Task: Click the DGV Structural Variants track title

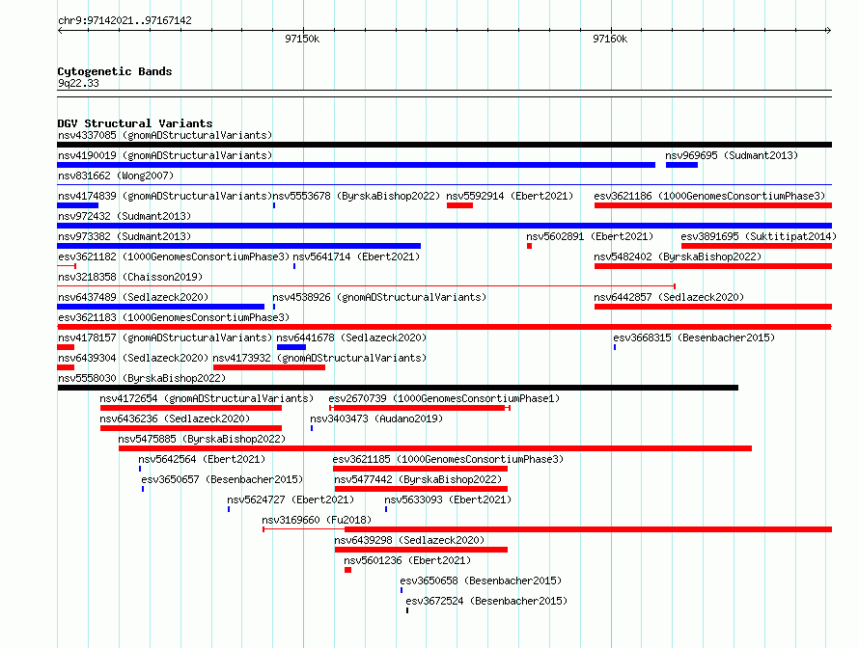Action: [135, 123]
